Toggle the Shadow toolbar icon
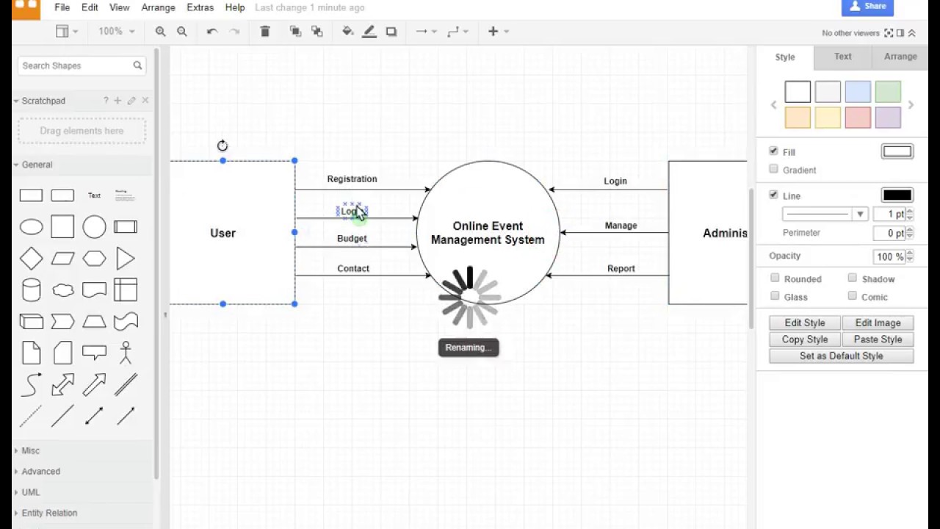 tap(391, 32)
